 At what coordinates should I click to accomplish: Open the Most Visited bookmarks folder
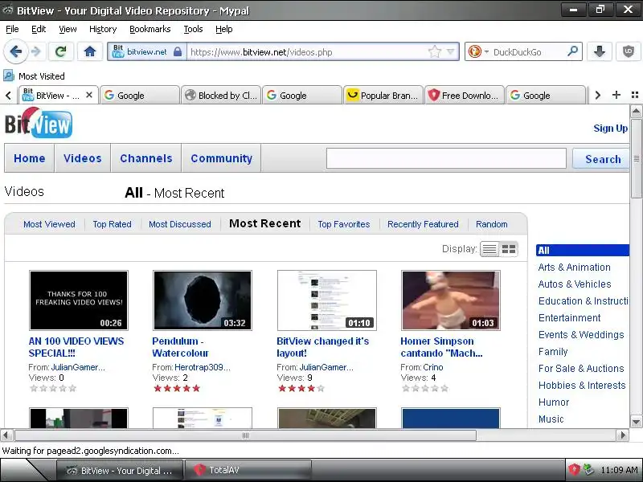34,76
